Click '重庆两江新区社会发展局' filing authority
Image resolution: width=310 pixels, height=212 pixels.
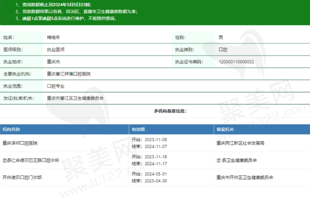click(240, 143)
